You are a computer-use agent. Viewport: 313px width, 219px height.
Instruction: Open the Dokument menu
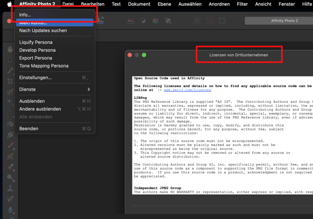click(139, 4)
